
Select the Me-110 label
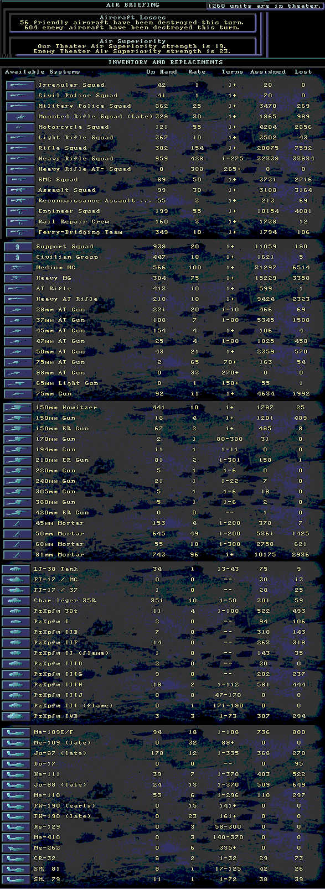pos(47,795)
